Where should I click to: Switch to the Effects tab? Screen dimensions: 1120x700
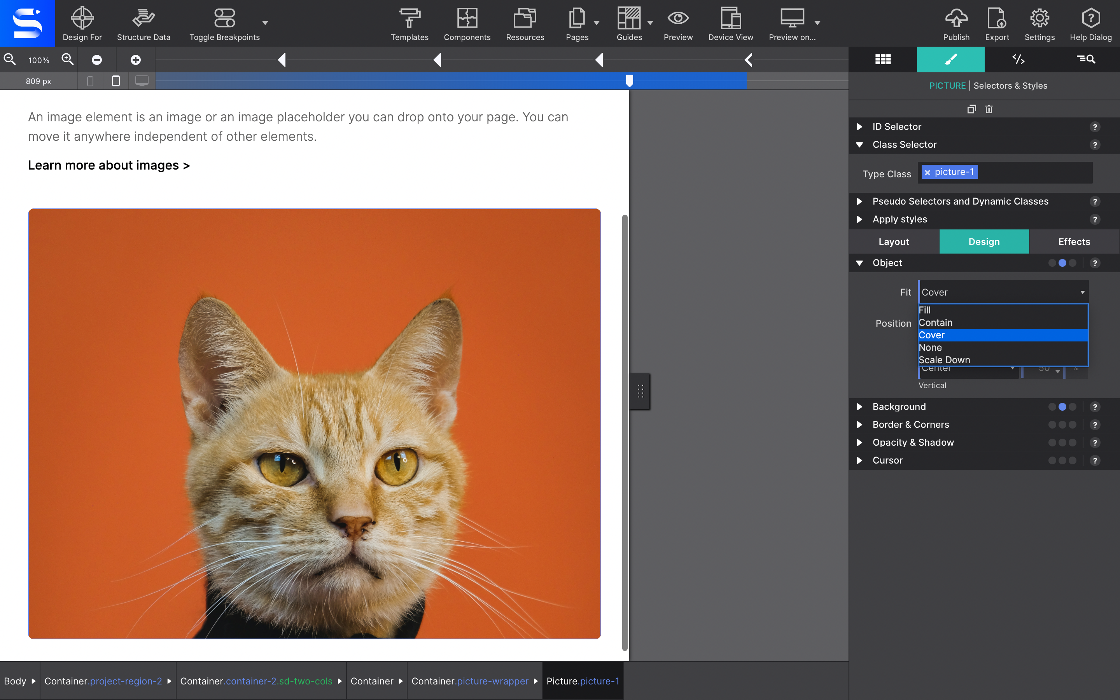click(x=1074, y=241)
